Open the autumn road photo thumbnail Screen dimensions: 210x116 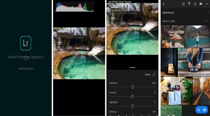(202, 91)
